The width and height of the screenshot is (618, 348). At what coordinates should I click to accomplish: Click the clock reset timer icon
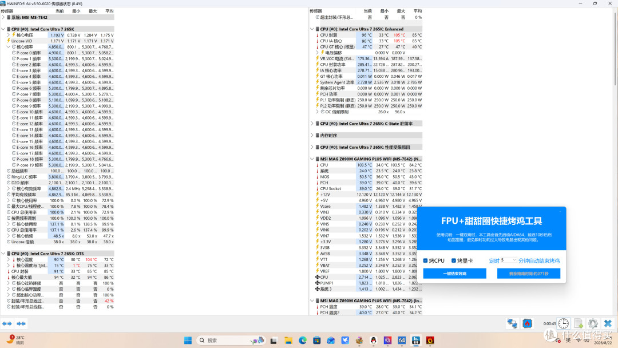(563, 323)
